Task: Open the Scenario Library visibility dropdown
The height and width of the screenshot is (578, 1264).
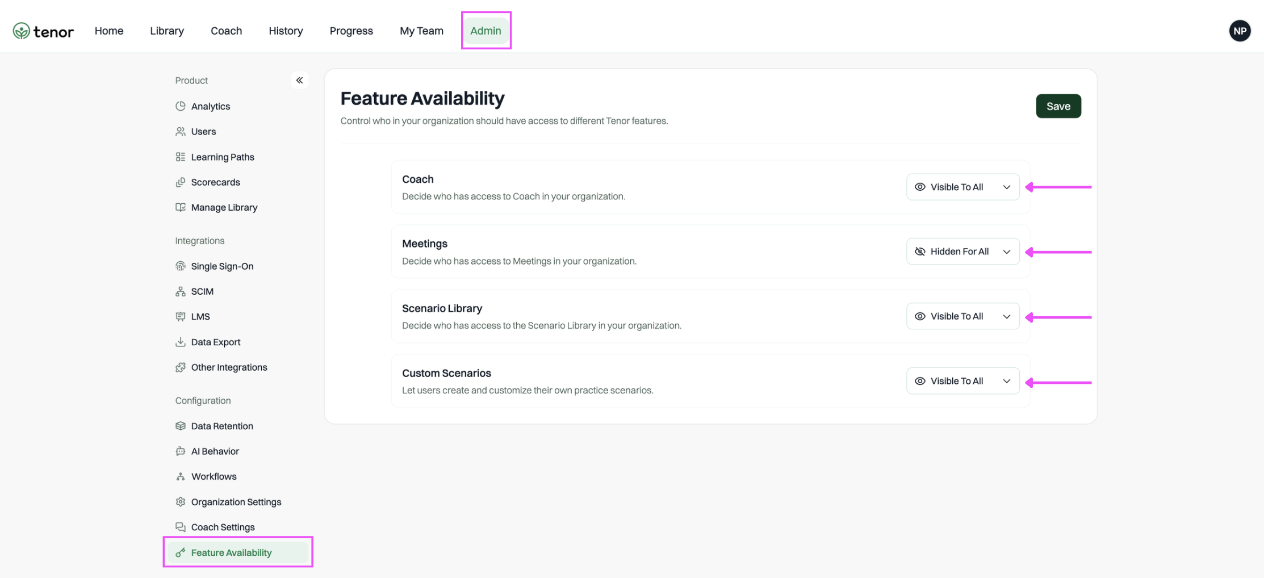Action: (962, 316)
